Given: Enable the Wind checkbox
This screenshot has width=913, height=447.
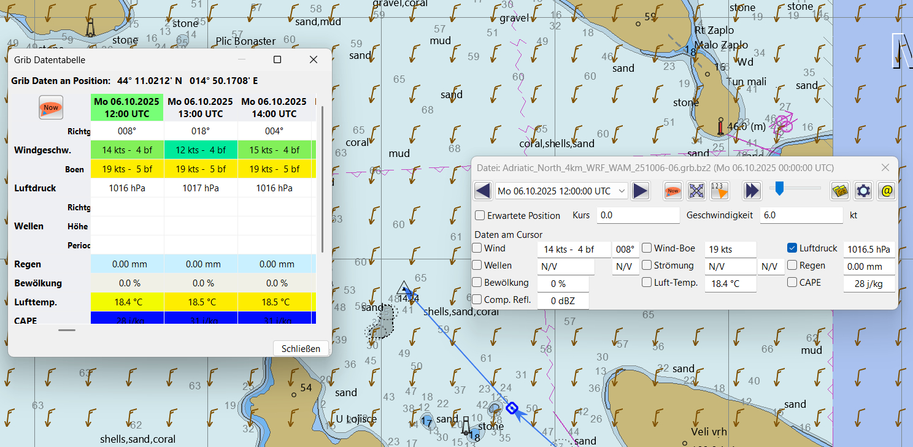Looking at the screenshot, I should [477, 248].
